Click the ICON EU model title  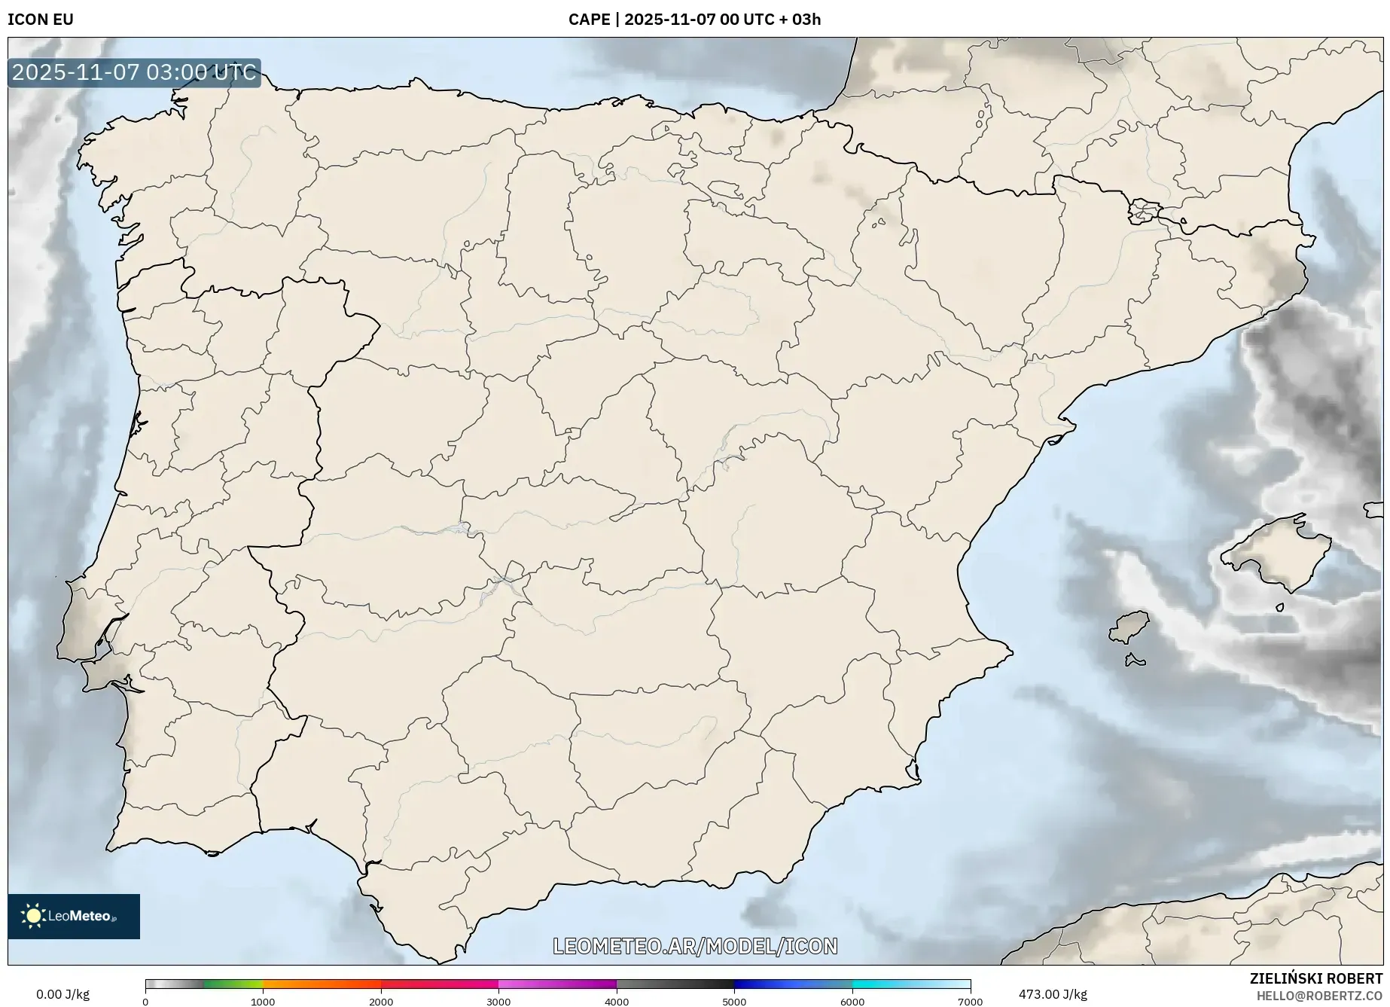[x=41, y=19]
